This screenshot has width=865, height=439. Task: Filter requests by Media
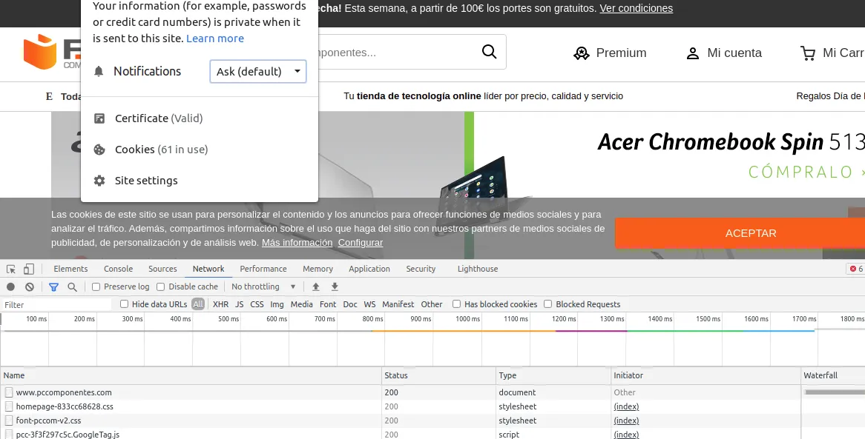[x=302, y=304]
